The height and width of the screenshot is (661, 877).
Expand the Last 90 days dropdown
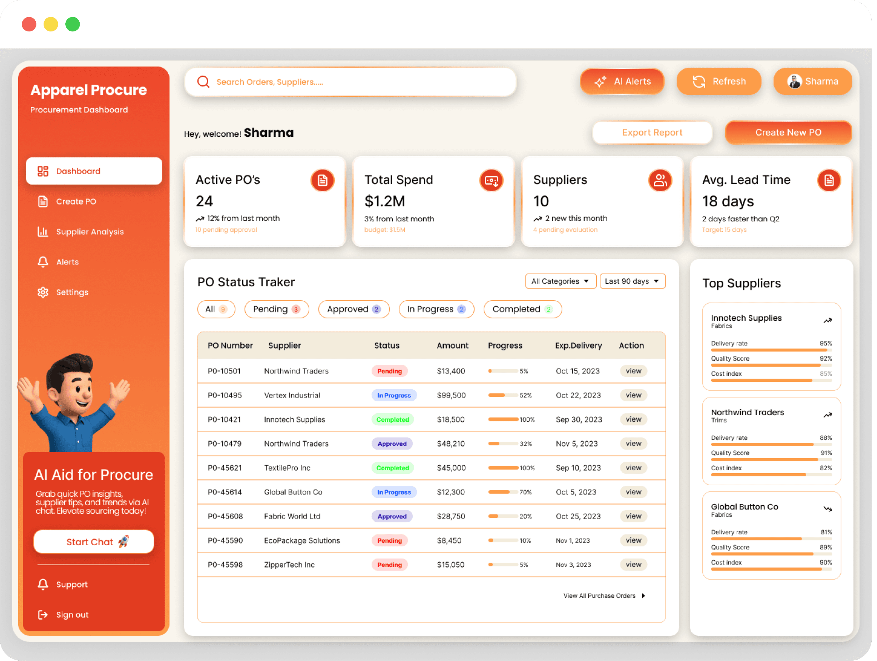(632, 281)
